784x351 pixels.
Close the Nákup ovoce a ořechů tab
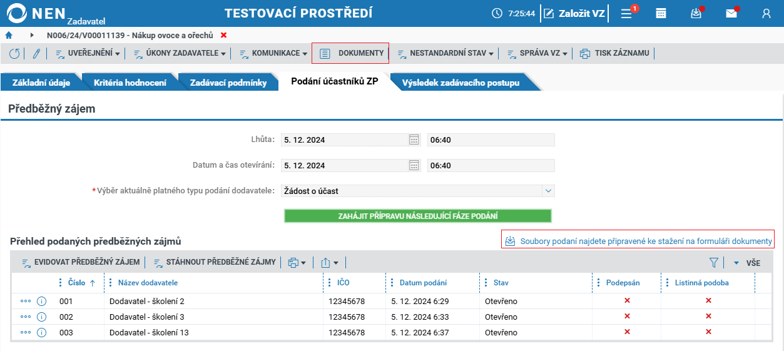point(224,35)
